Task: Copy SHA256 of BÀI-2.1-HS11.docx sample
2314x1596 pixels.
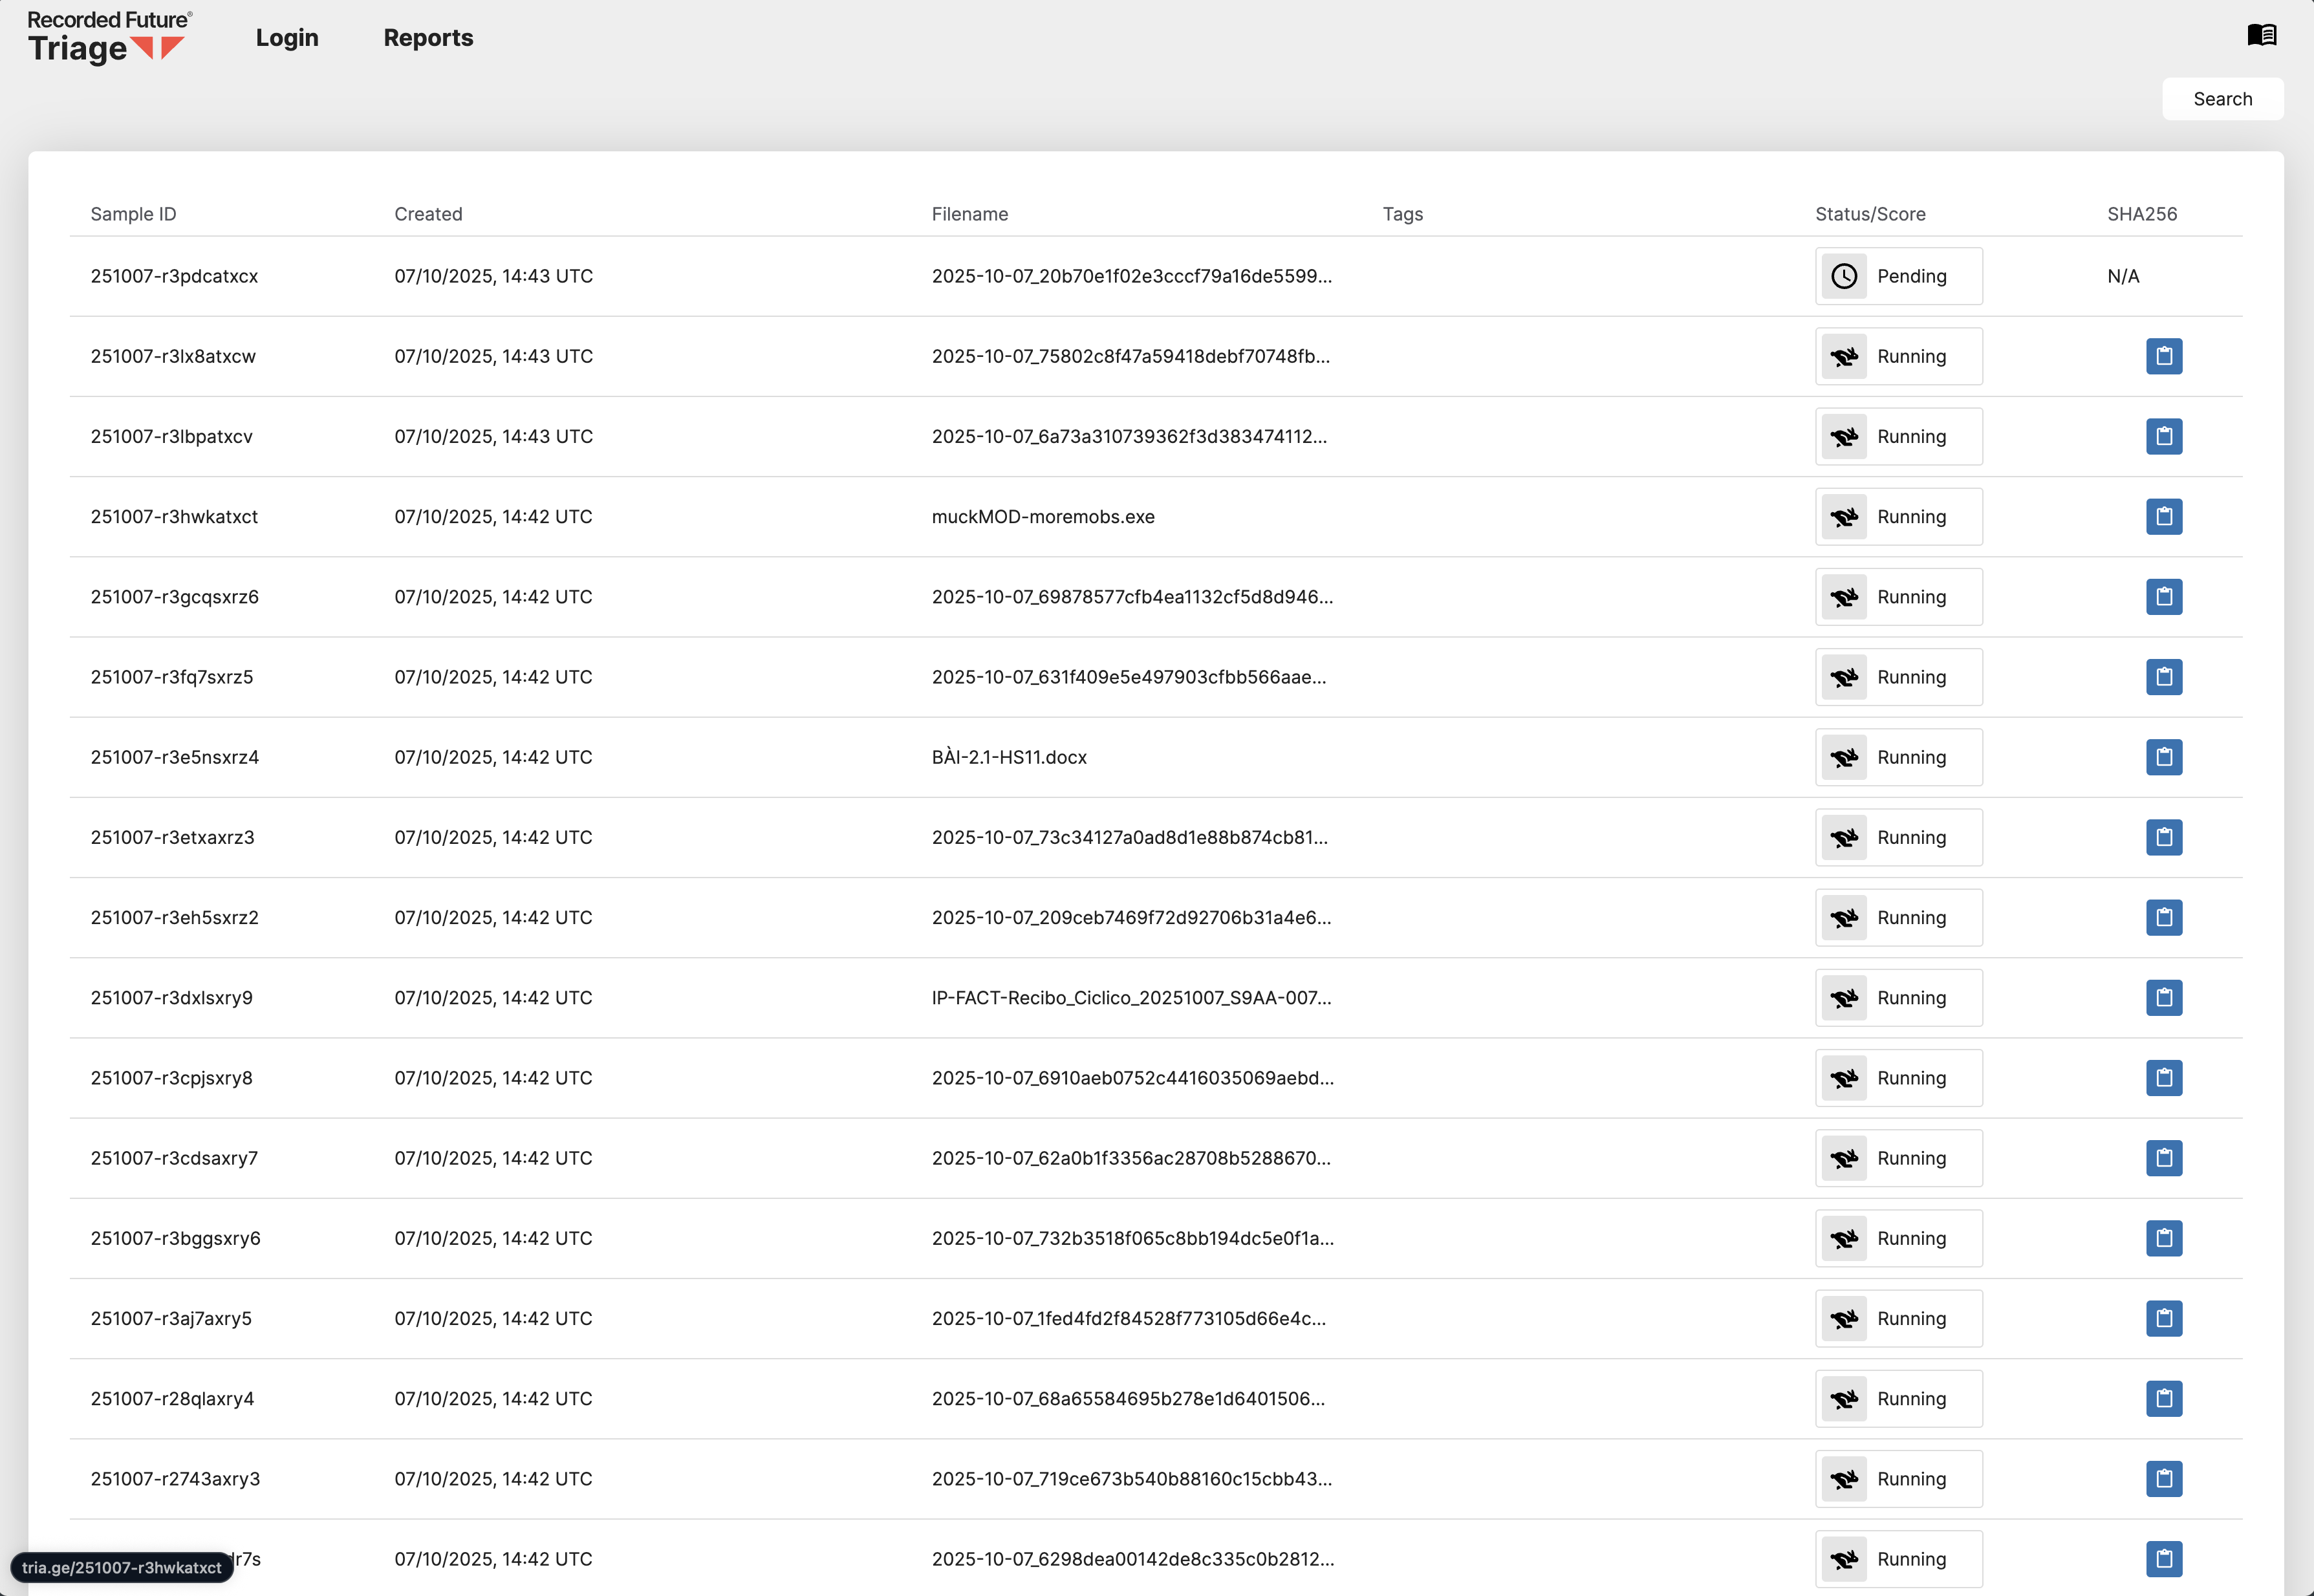Action: tap(2163, 757)
